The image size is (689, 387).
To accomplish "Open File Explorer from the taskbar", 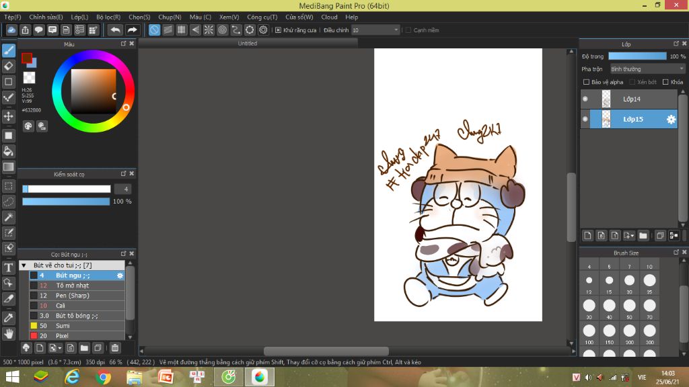I will 134,378.
